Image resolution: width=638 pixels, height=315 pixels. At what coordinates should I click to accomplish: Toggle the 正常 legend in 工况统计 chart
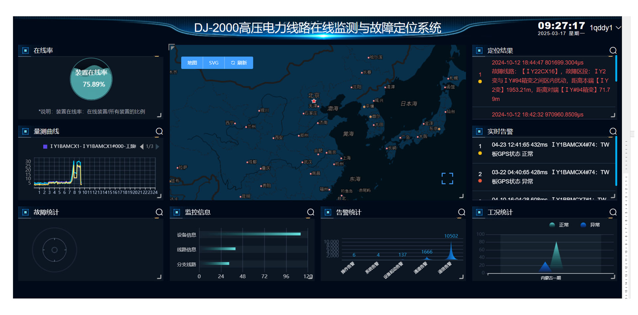[559, 225]
